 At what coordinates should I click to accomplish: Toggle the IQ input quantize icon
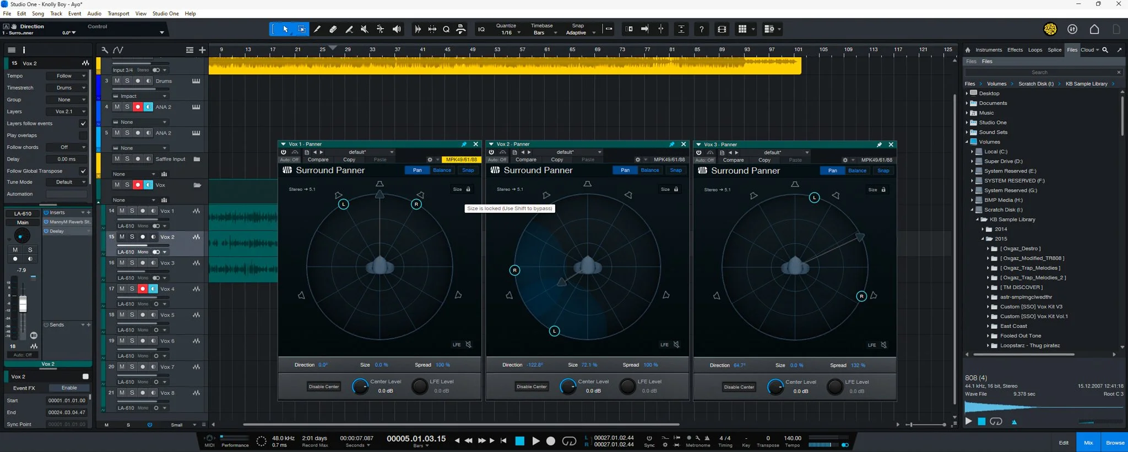click(x=481, y=29)
